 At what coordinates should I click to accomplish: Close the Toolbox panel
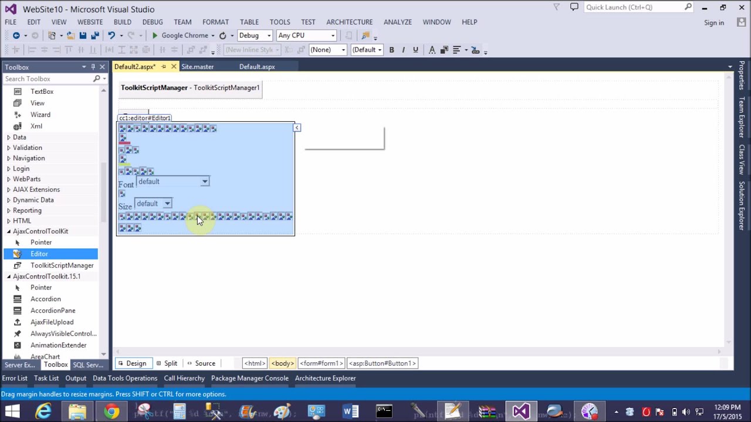click(x=102, y=67)
